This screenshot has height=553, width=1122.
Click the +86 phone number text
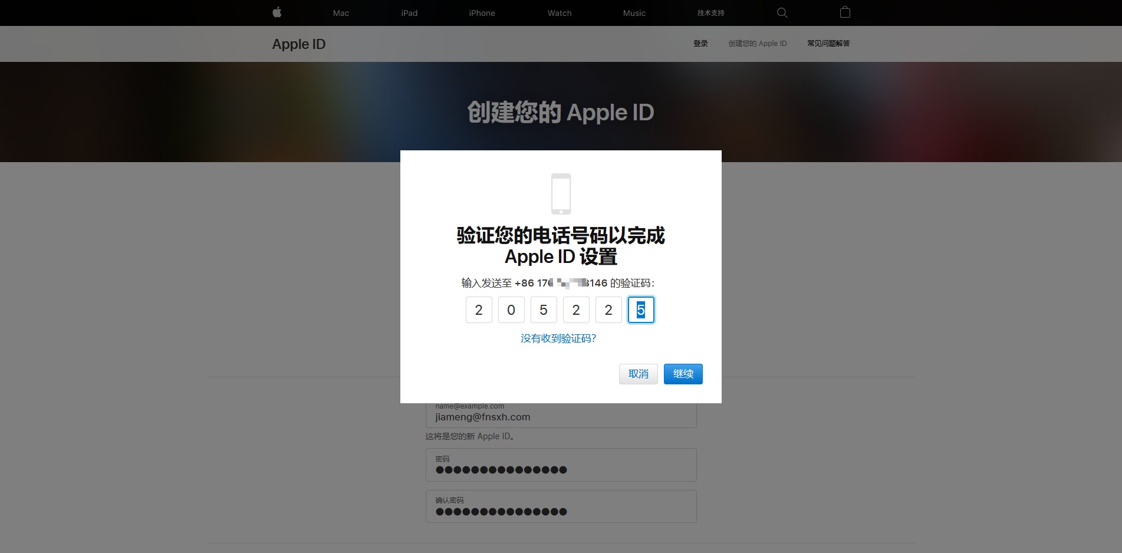561,283
